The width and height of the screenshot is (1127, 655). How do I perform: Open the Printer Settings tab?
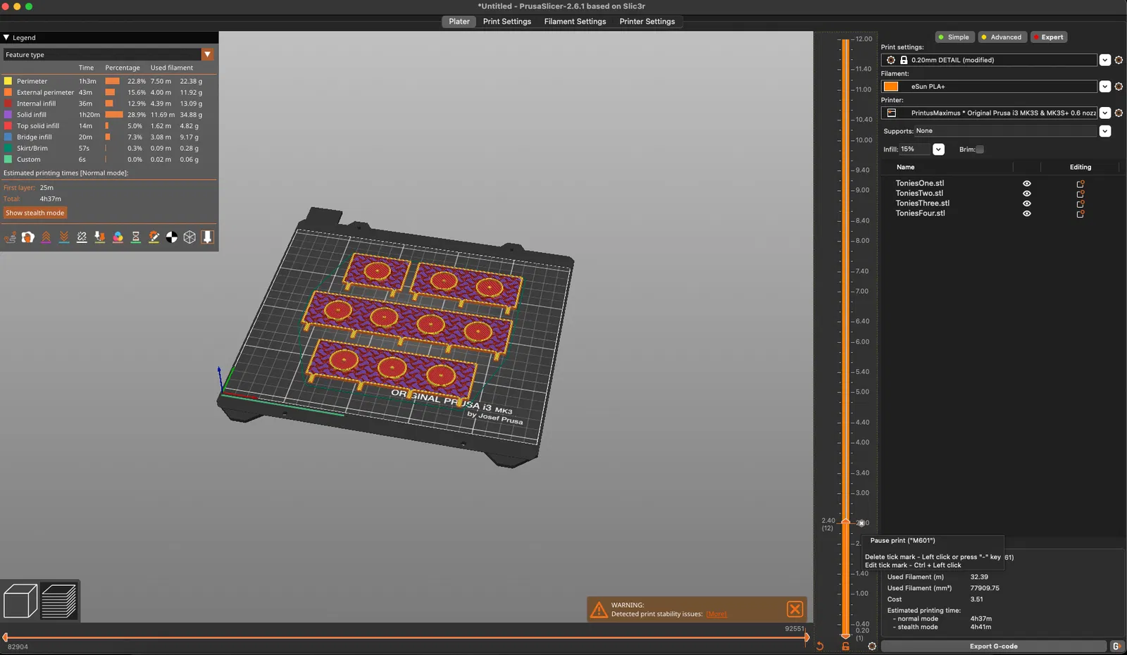tap(647, 22)
